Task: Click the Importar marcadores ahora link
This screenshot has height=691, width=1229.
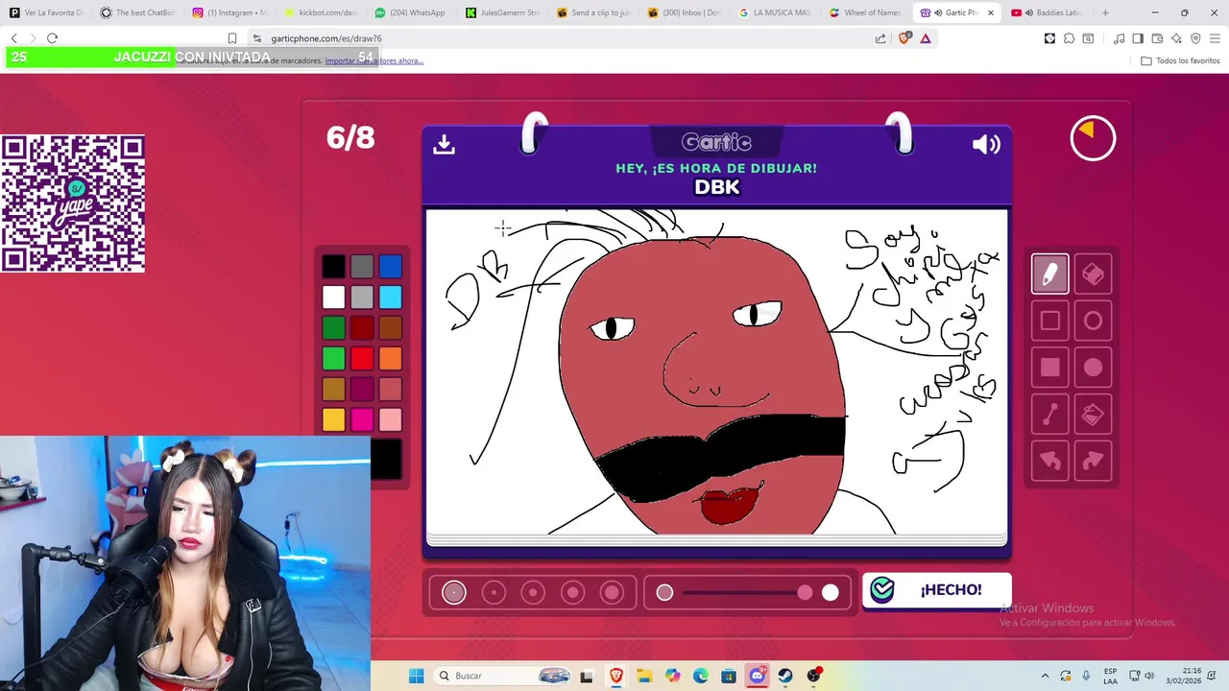Action: [x=374, y=60]
